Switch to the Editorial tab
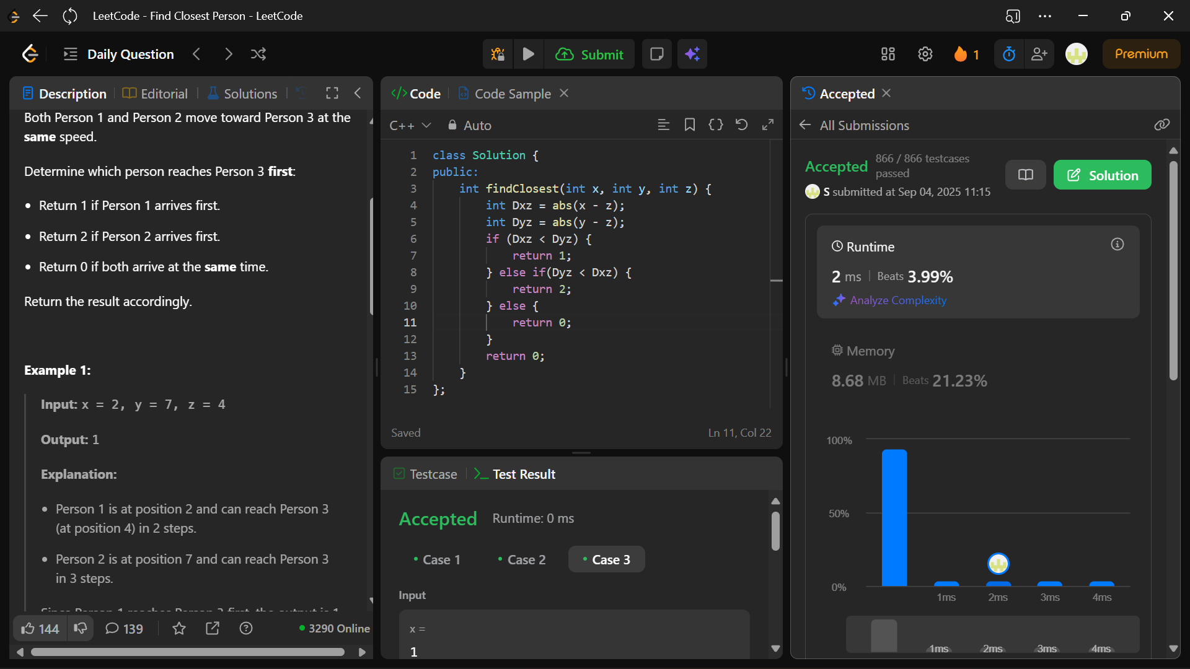Viewport: 1190px width, 669px height. point(156,94)
